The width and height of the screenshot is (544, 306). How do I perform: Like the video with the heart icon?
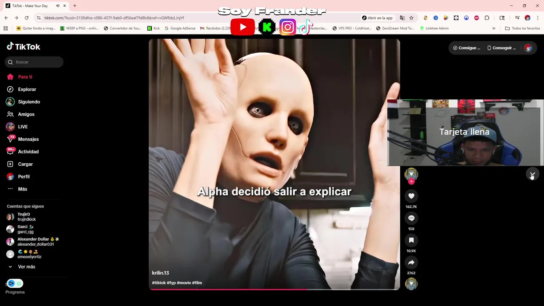[x=411, y=196]
